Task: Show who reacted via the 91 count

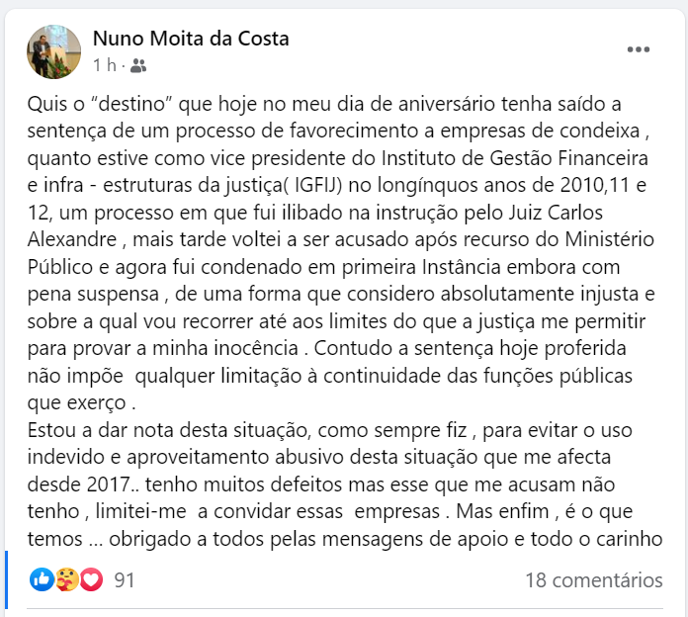Action: click(125, 580)
